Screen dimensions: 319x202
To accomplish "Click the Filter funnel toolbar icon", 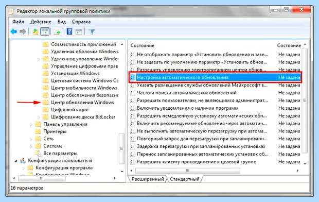I will tap(92, 31).
